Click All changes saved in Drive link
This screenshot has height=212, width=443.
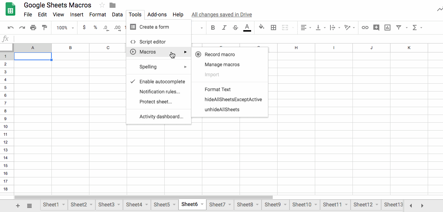[x=222, y=15]
